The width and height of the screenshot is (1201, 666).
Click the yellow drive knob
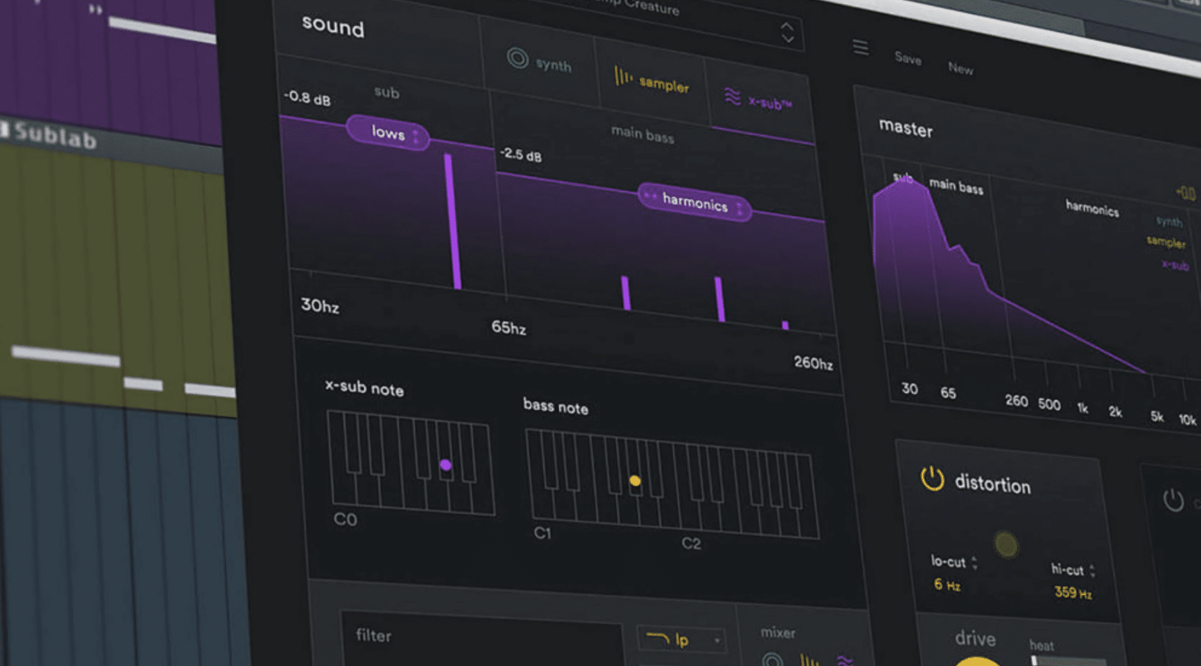click(x=977, y=661)
